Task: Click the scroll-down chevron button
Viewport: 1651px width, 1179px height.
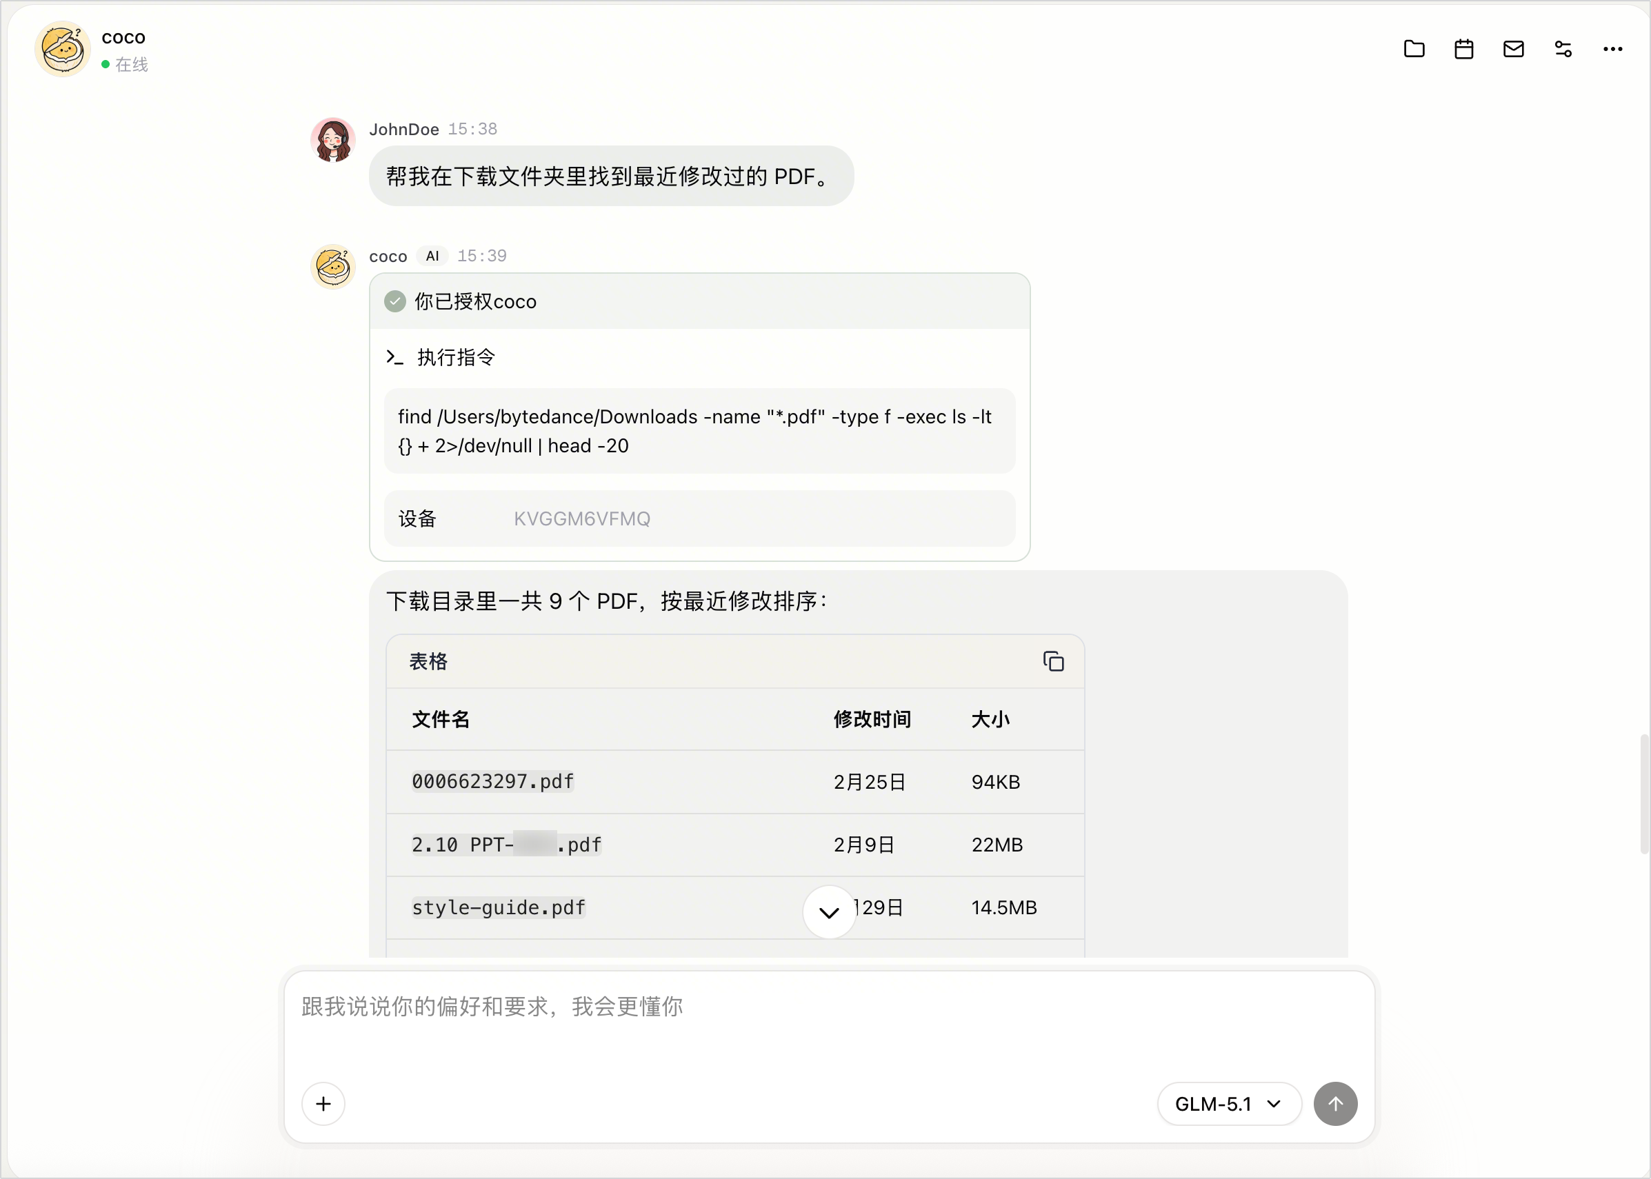Action: [x=828, y=912]
